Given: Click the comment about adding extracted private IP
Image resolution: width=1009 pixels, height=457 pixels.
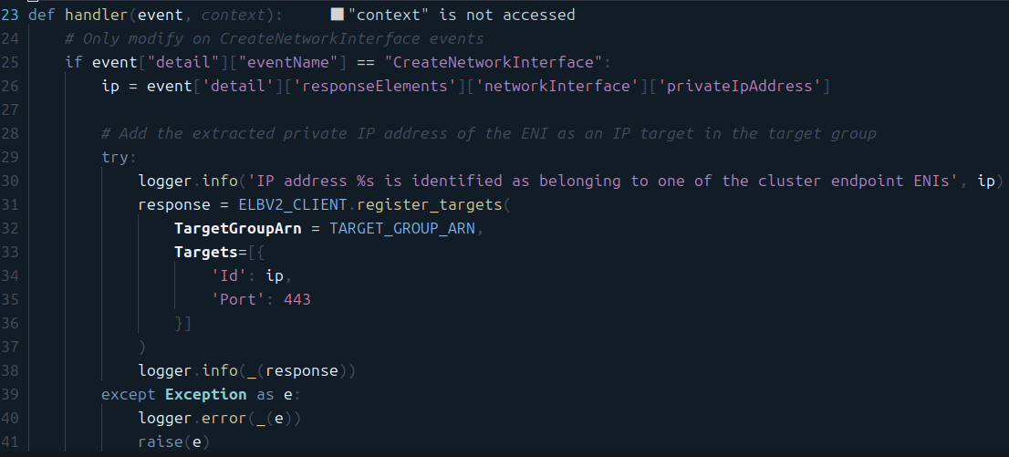Looking at the screenshot, I should coord(489,134).
